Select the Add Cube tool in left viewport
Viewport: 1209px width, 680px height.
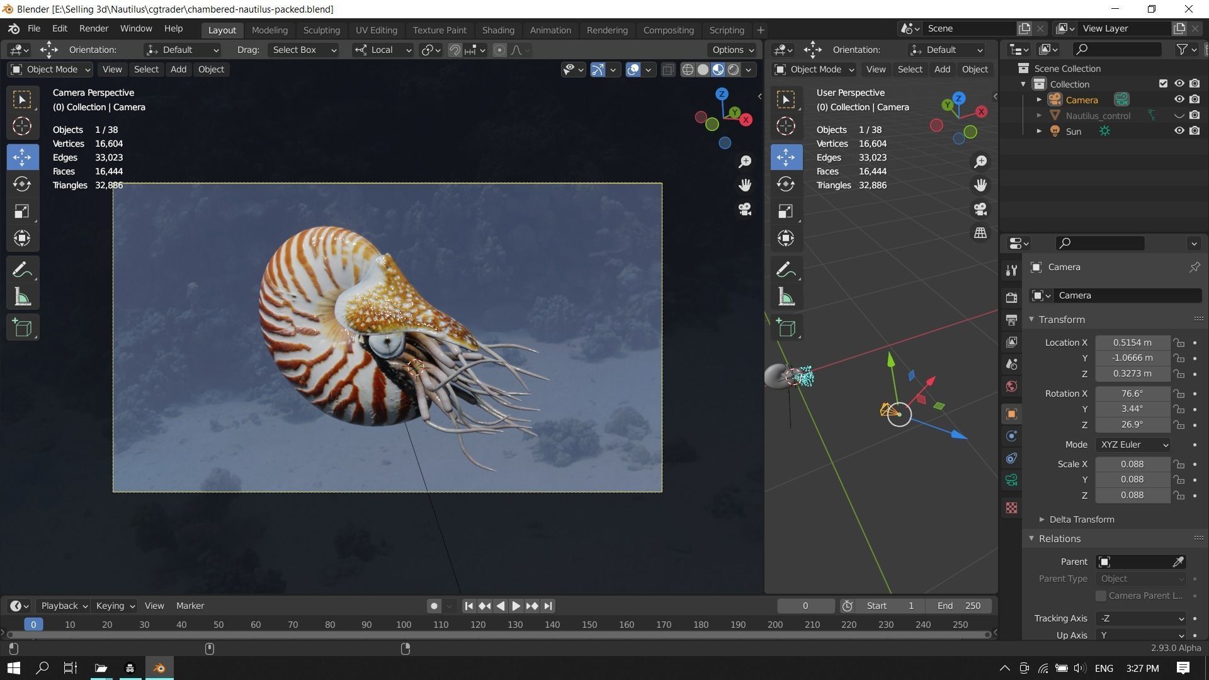[x=22, y=328]
